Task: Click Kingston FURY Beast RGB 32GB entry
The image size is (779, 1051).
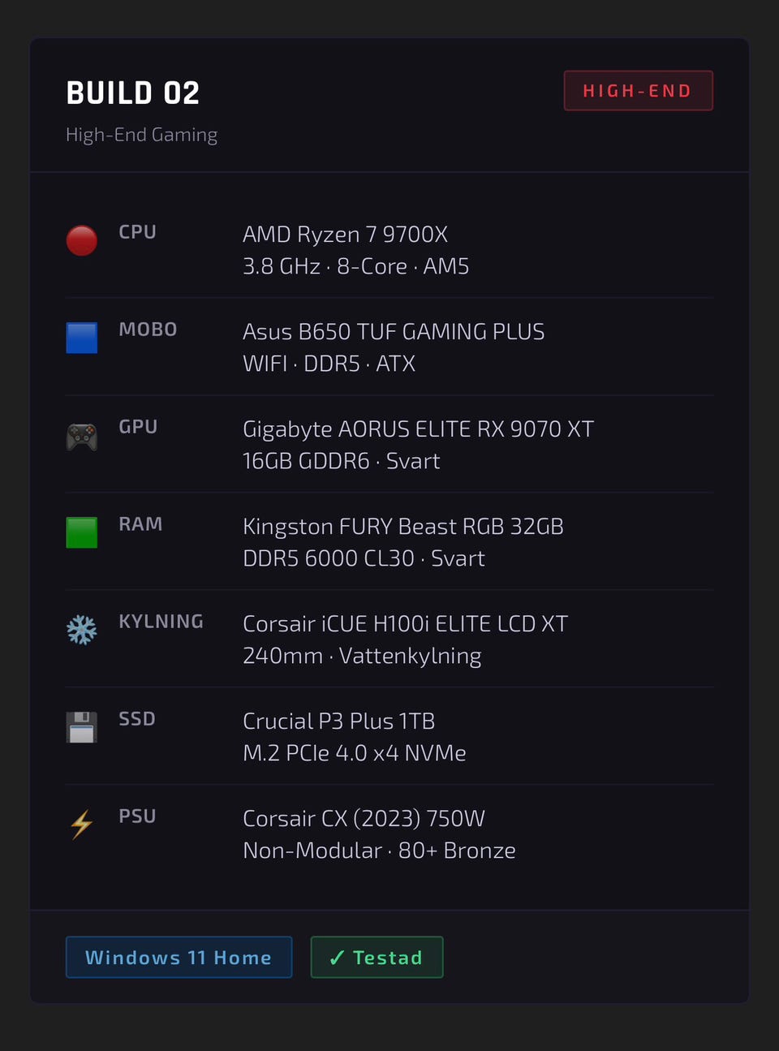Action: pos(402,527)
